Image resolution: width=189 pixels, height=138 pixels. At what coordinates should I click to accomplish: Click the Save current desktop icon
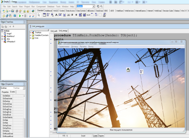click(98, 6)
